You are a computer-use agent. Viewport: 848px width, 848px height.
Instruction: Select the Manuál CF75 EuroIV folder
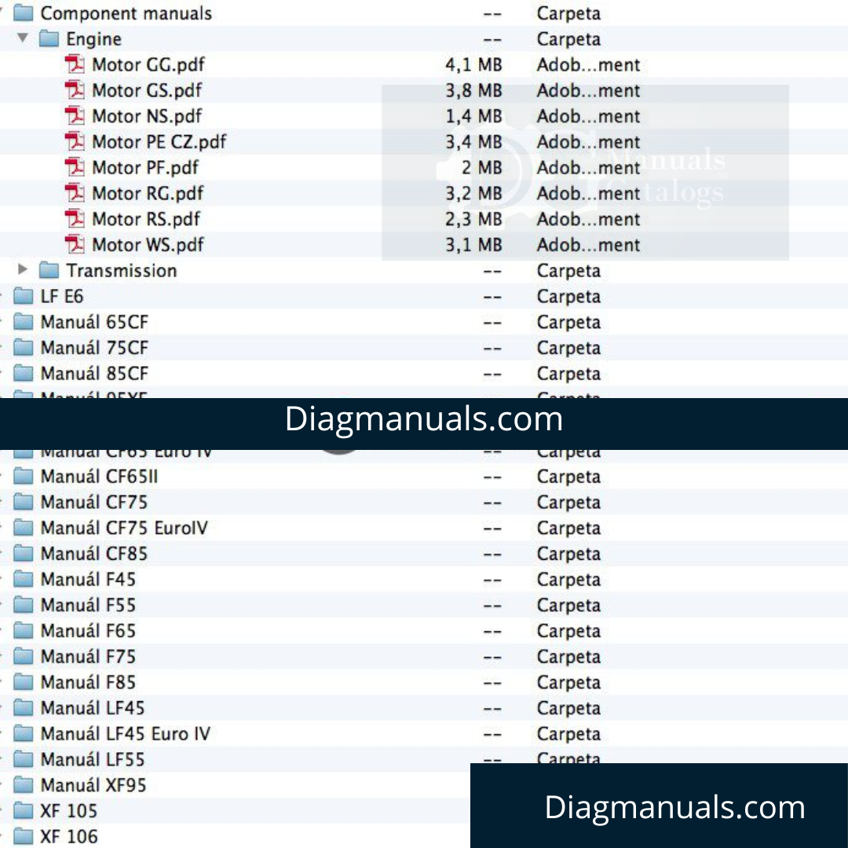pyautogui.click(x=124, y=528)
